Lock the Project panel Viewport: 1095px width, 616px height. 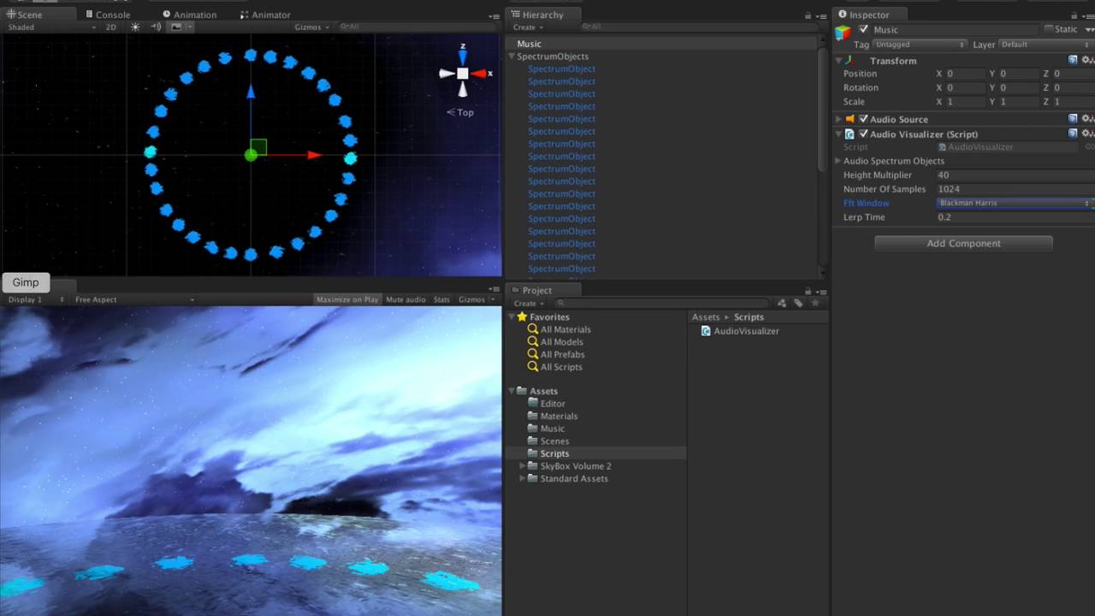[x=808, y=291]
